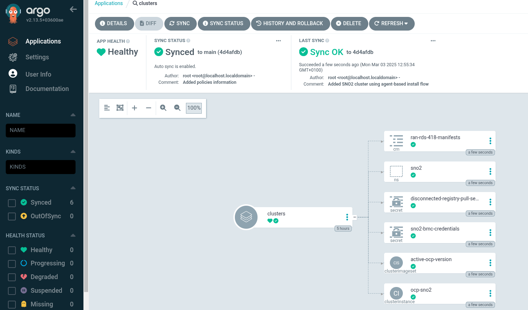Open the Documentation sidebar item
528x310 pixels.
(47, 88)
